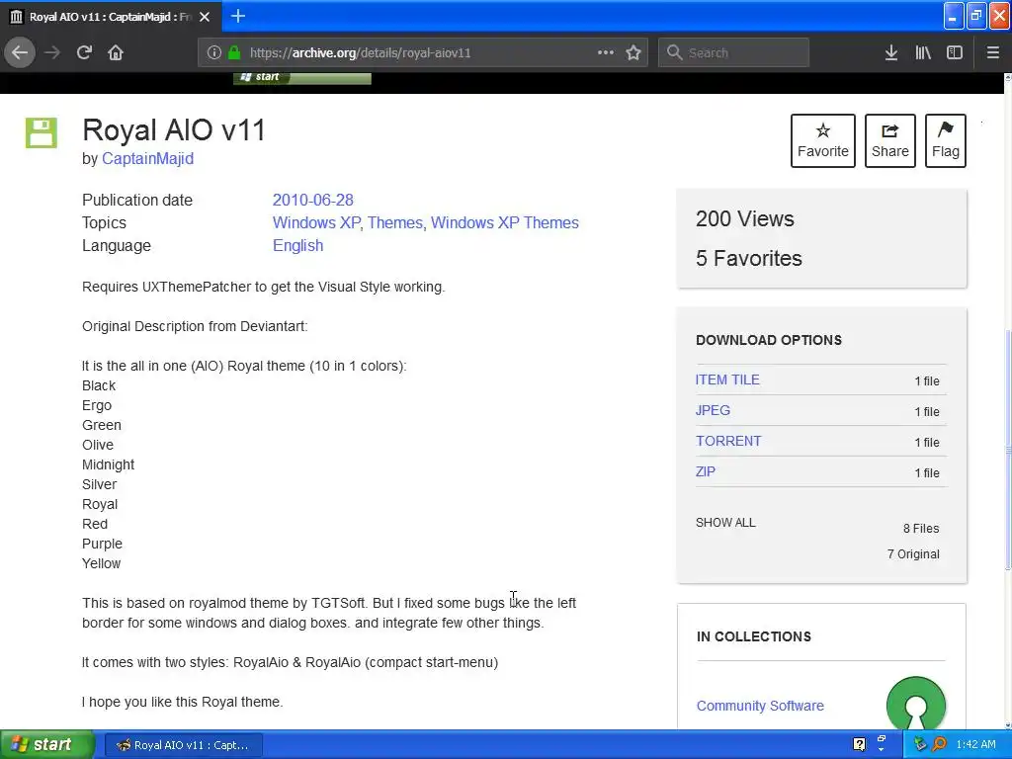Viewport: 1012px width, 759px height.
Task: Click the Royal AIO v11 page title
Action: click(174, 129)
